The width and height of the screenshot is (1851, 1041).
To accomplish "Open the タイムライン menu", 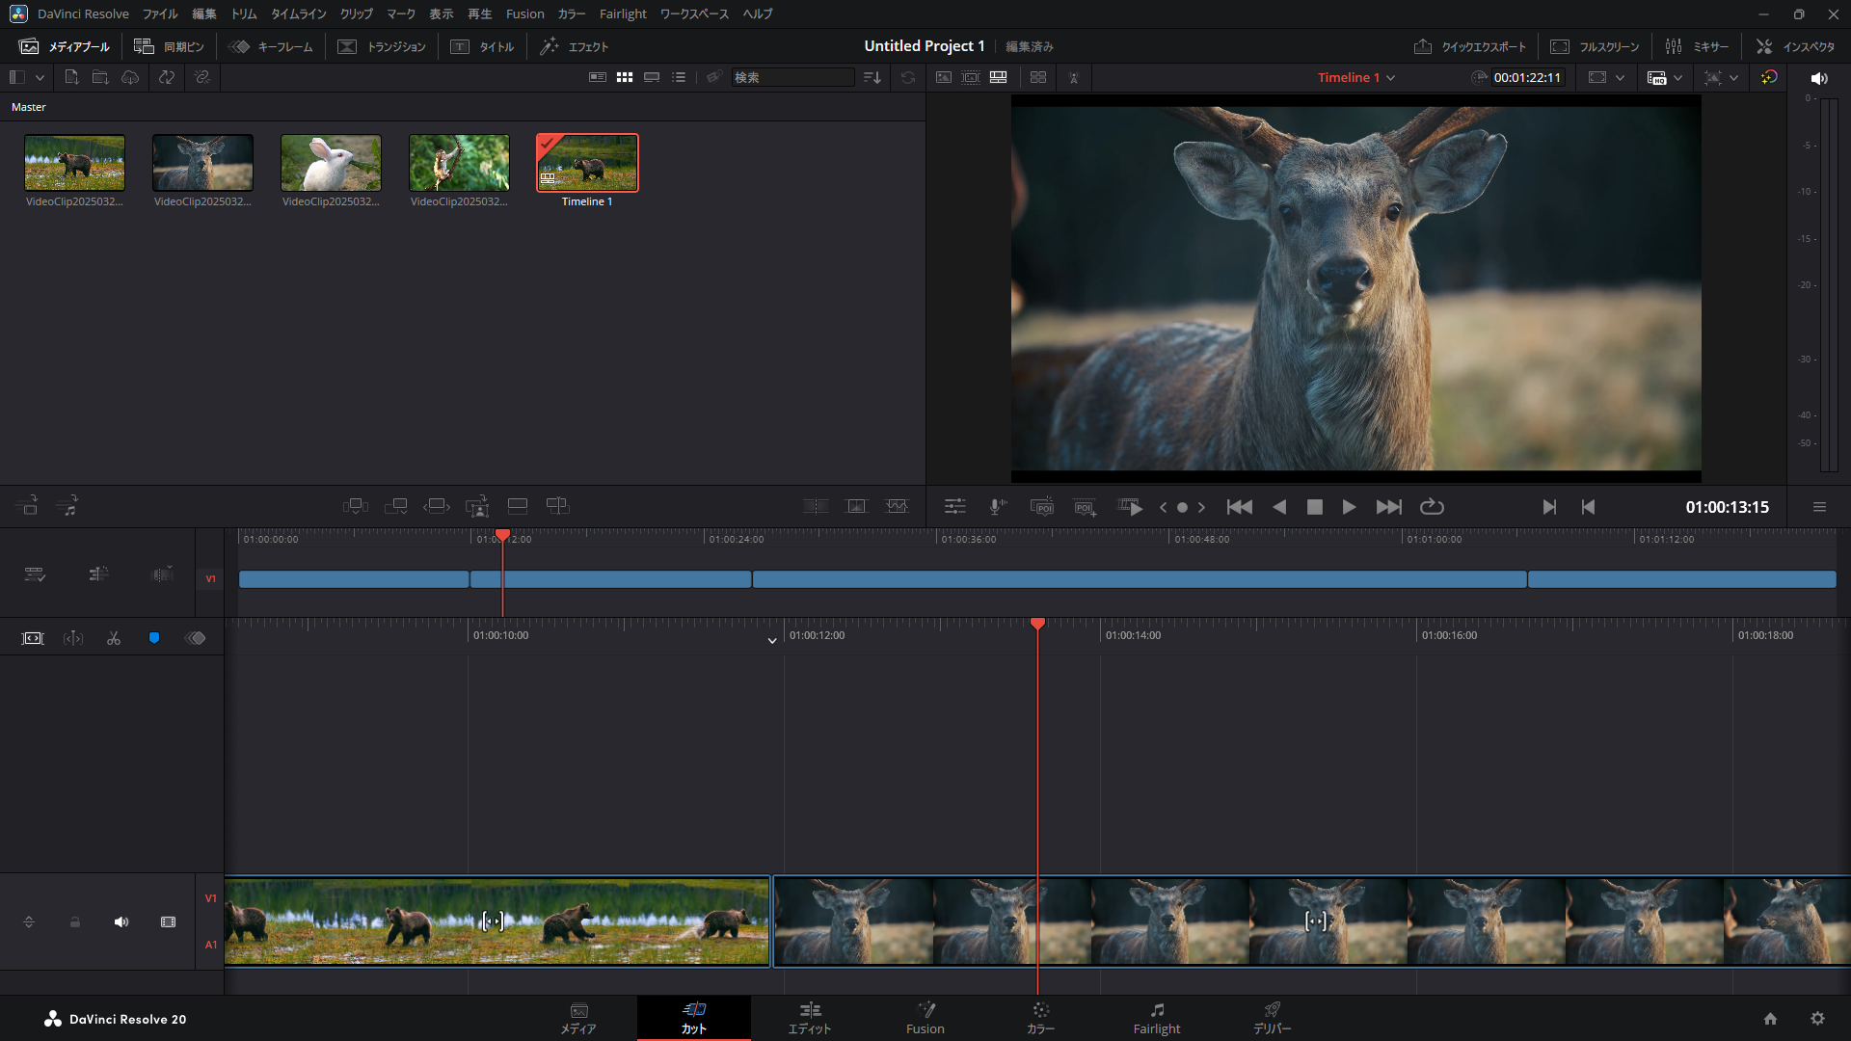I will (x=298, y=13).
